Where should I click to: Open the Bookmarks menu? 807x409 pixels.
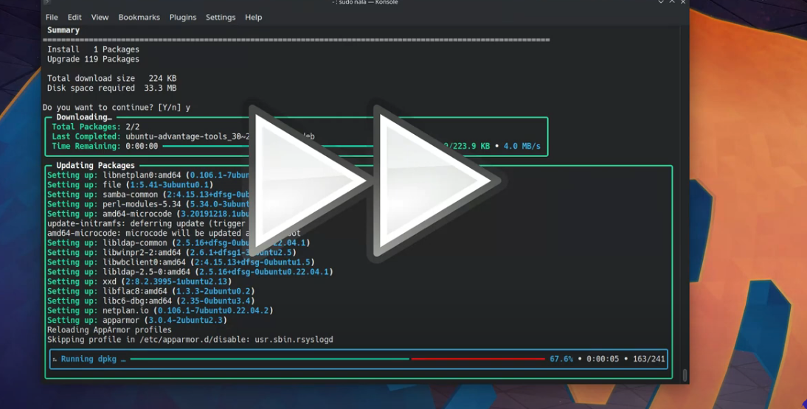coord(139,17)
